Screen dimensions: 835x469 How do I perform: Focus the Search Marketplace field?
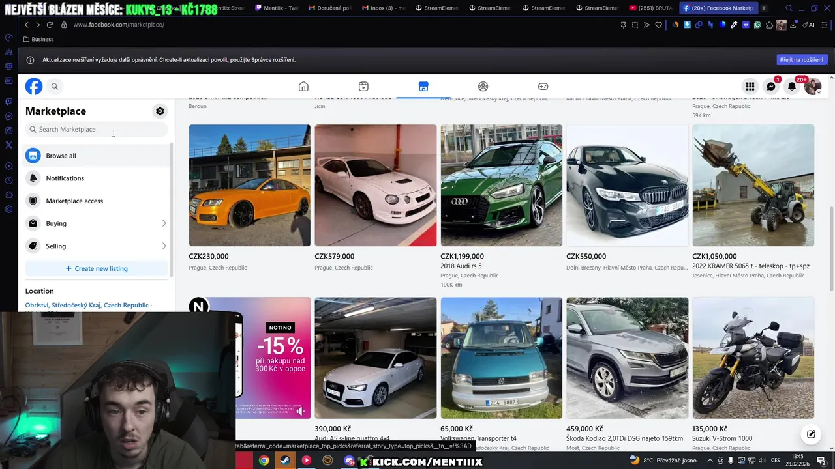click(97, 129)
